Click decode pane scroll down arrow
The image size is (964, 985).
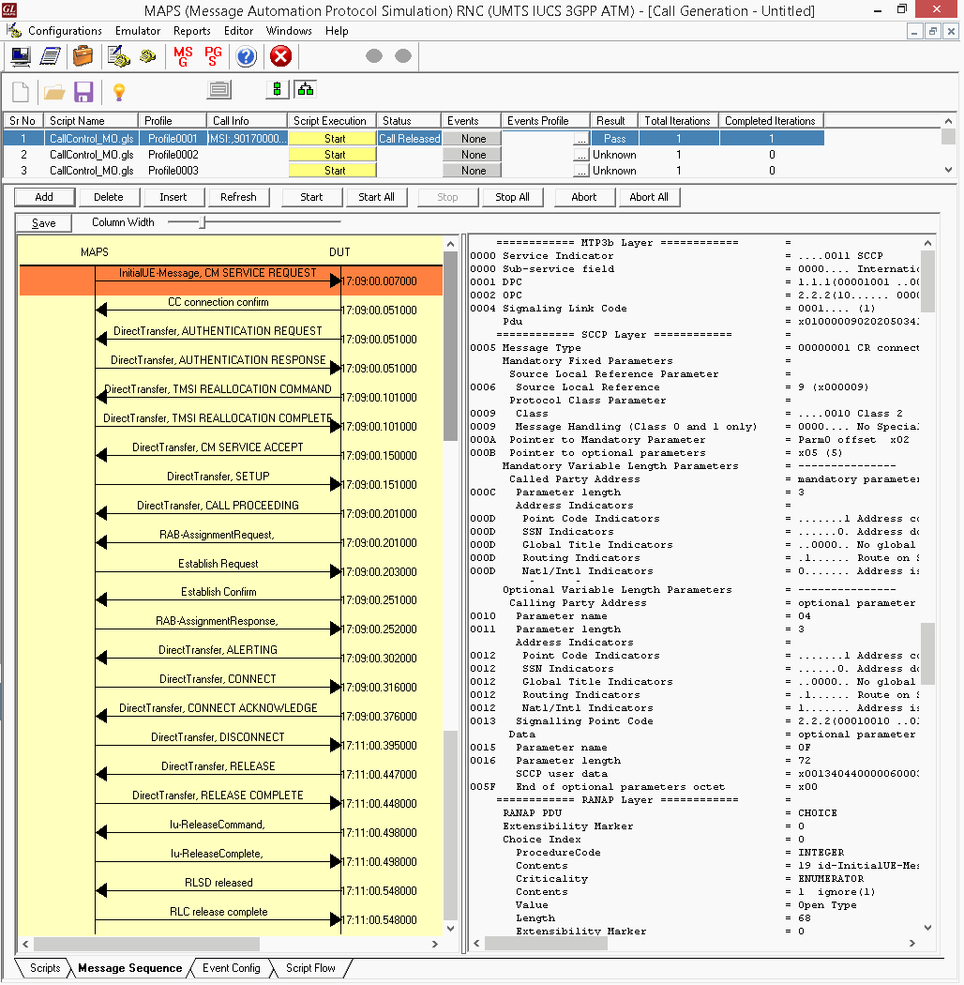click(928, 927)
